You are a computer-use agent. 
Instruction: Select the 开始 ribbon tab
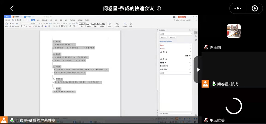(x=33, y=20)
